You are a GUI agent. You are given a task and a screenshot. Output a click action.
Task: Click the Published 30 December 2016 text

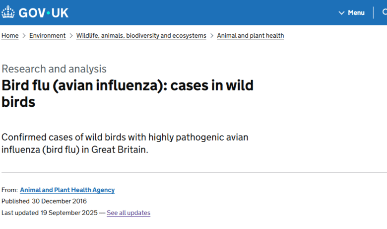[x=44, y=201]
